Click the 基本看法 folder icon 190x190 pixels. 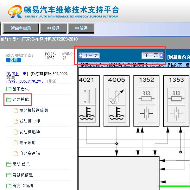pyautogui.click(x=9, y=89)
